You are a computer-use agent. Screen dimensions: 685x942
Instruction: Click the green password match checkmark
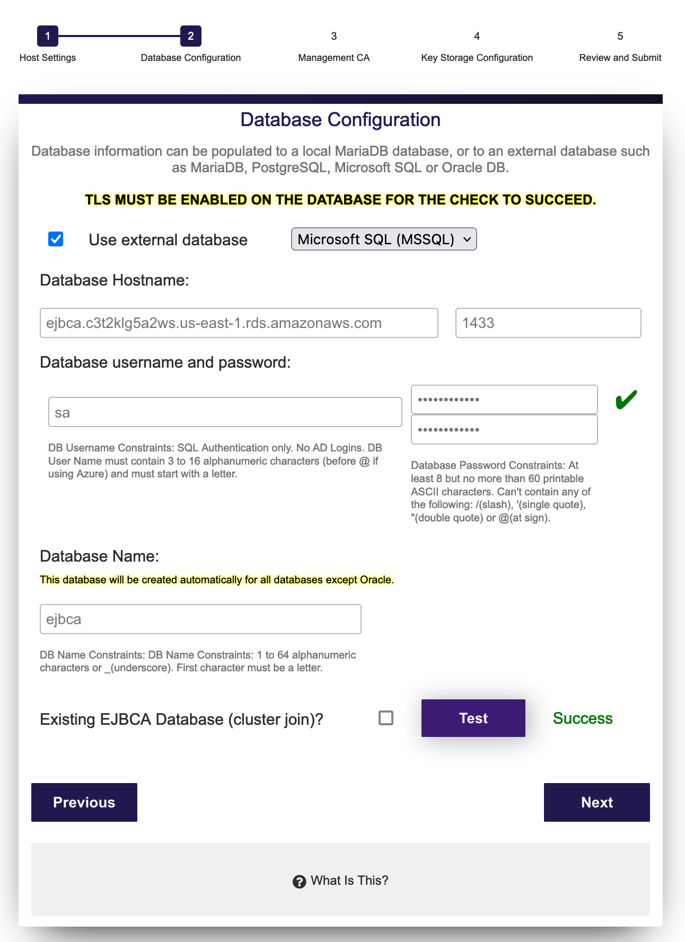coord(626,400)
